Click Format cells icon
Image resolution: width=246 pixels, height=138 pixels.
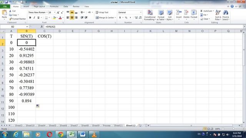tap(194, 13)
